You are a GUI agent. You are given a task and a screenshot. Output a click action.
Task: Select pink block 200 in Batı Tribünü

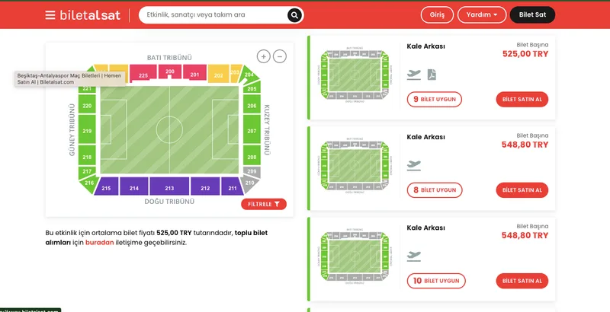170,72
